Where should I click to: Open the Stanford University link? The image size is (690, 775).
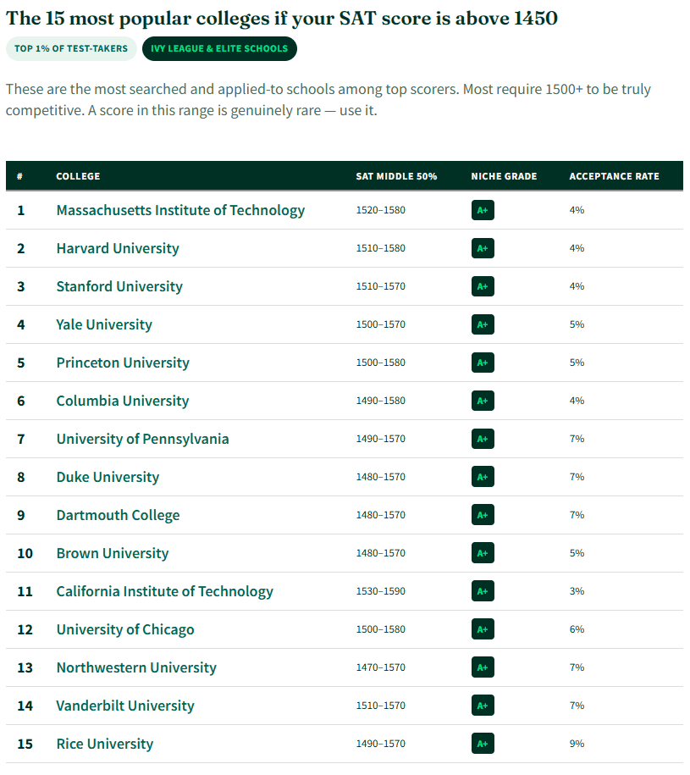coord(119,286)
